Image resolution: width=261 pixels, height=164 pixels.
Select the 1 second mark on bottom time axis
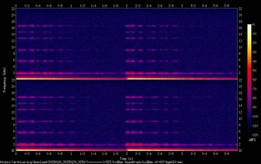point(71,153)
